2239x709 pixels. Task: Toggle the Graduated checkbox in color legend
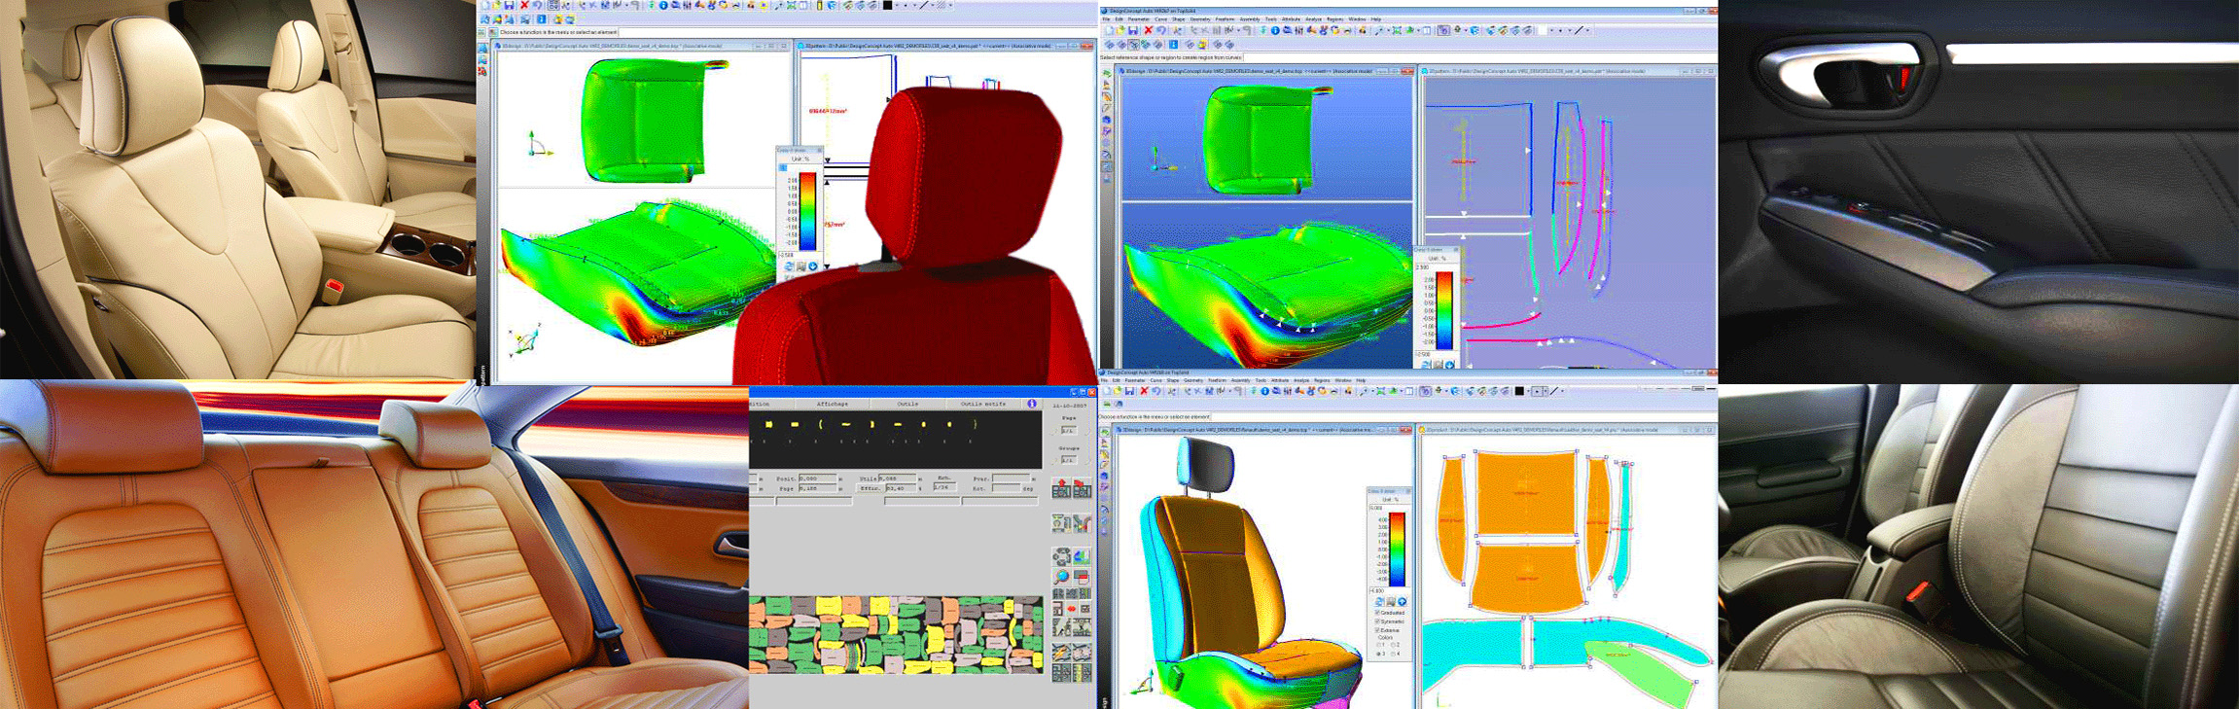[1377, 613]
